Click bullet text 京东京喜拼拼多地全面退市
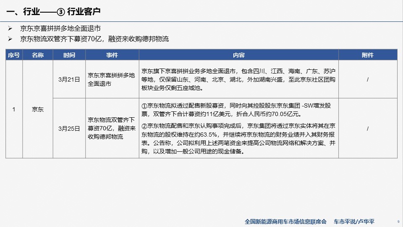Viewport: 403px width, 227px height. pos(60,28)
